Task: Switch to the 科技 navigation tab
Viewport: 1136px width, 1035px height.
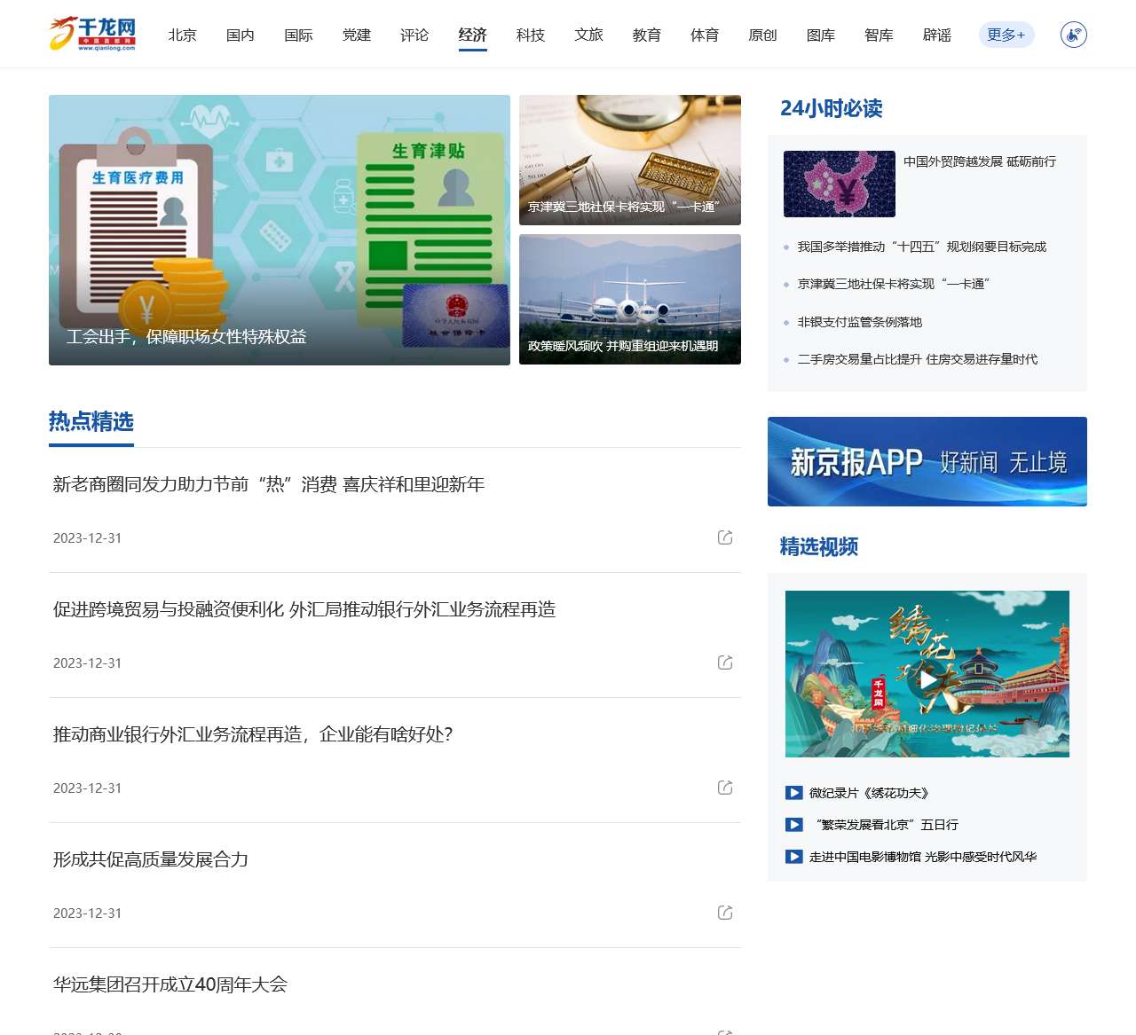Action: (530, 35)
